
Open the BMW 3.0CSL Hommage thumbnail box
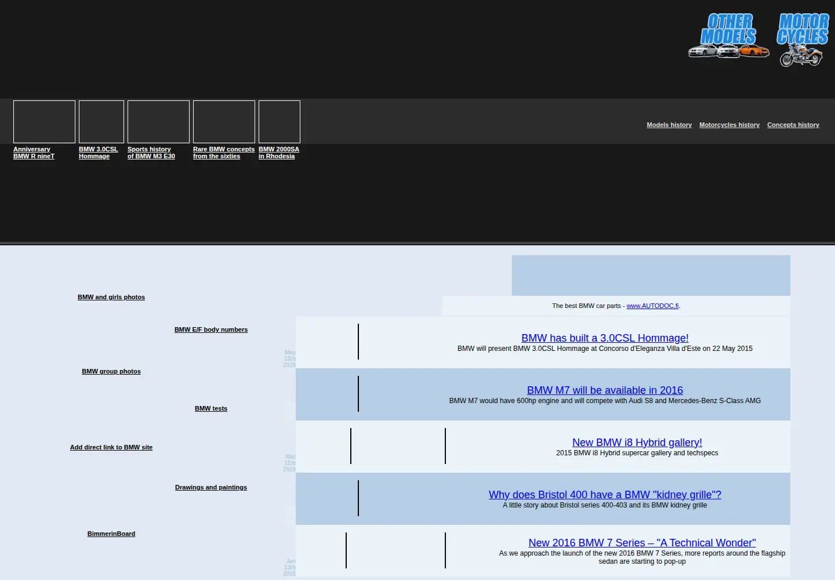point(101,122)
